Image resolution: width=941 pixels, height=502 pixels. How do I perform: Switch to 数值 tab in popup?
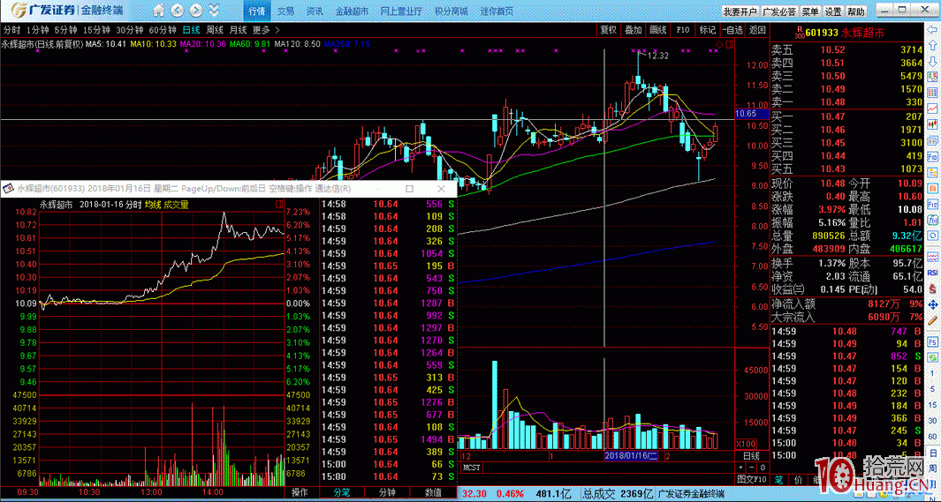click(433, 492)
